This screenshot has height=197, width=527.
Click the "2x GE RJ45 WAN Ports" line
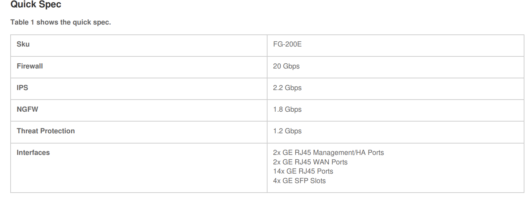tap(310, 162)
